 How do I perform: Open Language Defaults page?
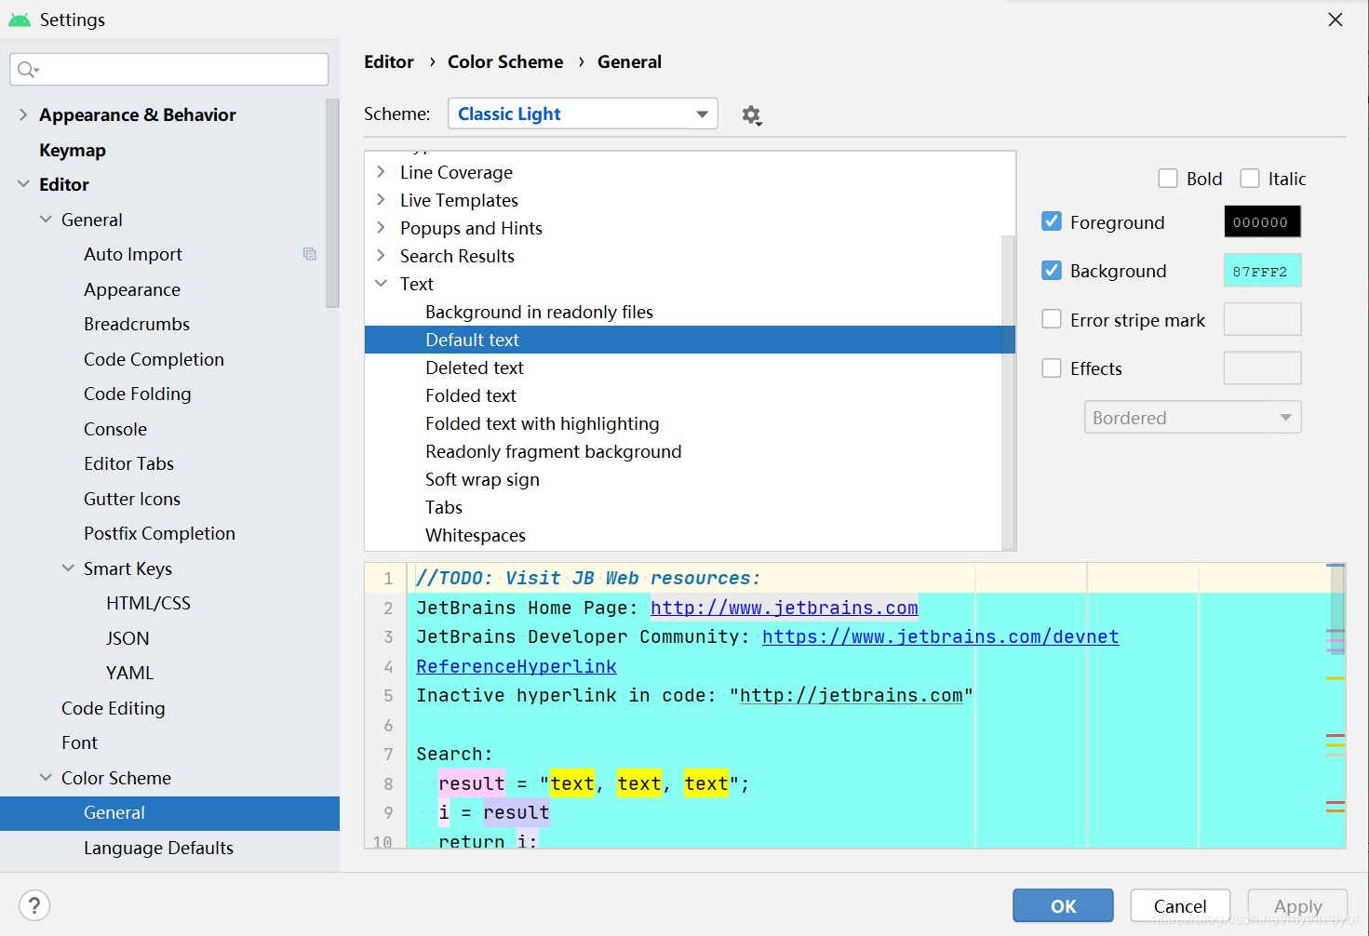[x=158, y=848]
